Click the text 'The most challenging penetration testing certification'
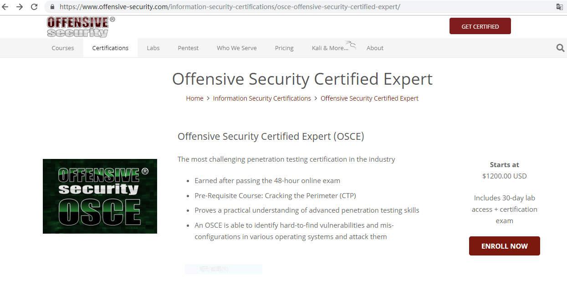The width and height of the screenshot is (567, 286). point(286,159)
